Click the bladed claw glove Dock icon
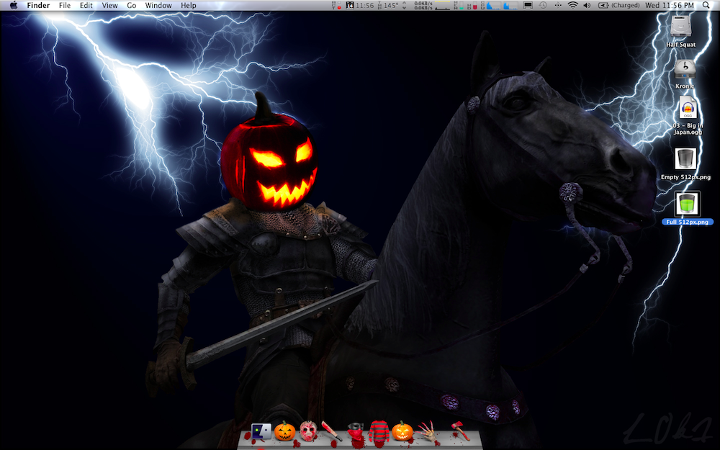This screenshot has width=720, height=450. [x=428, y=431]
